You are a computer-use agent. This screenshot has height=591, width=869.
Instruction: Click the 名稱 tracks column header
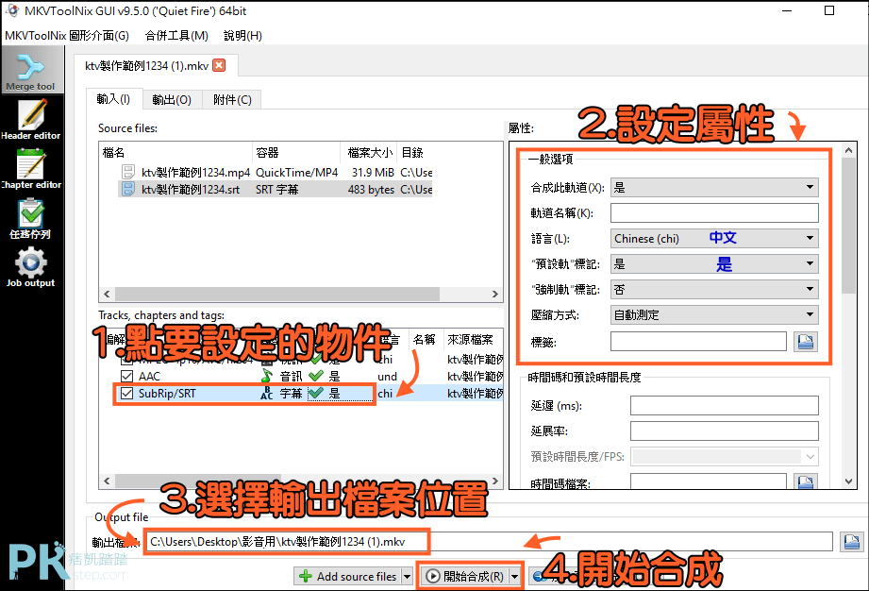point(425,339)
